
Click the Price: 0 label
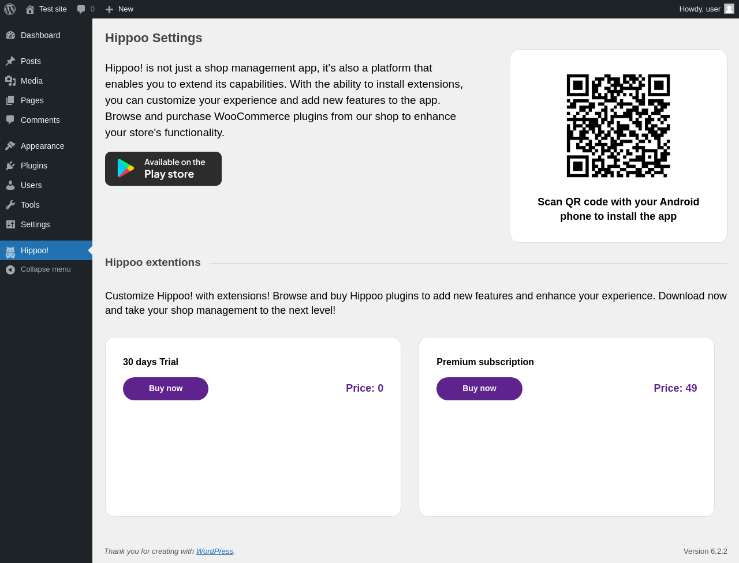pyautogui.click(x=364, y=389)
